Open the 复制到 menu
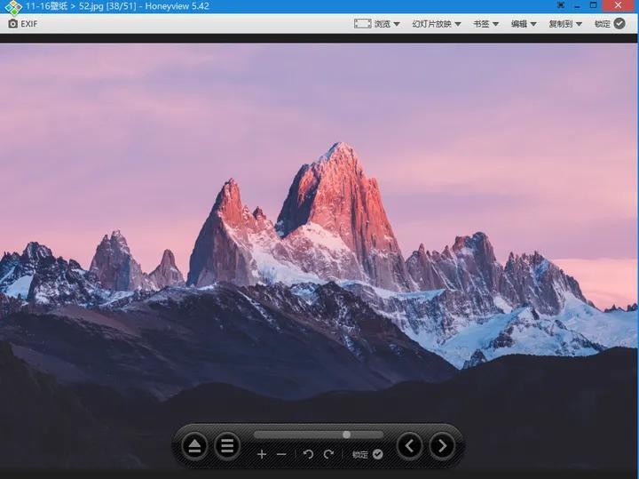The image size is (639, 479). [x=565, y=24]
